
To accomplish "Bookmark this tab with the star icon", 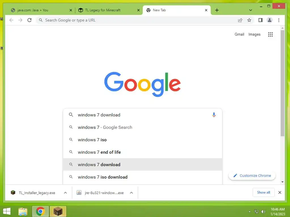I will click(249, 20).
